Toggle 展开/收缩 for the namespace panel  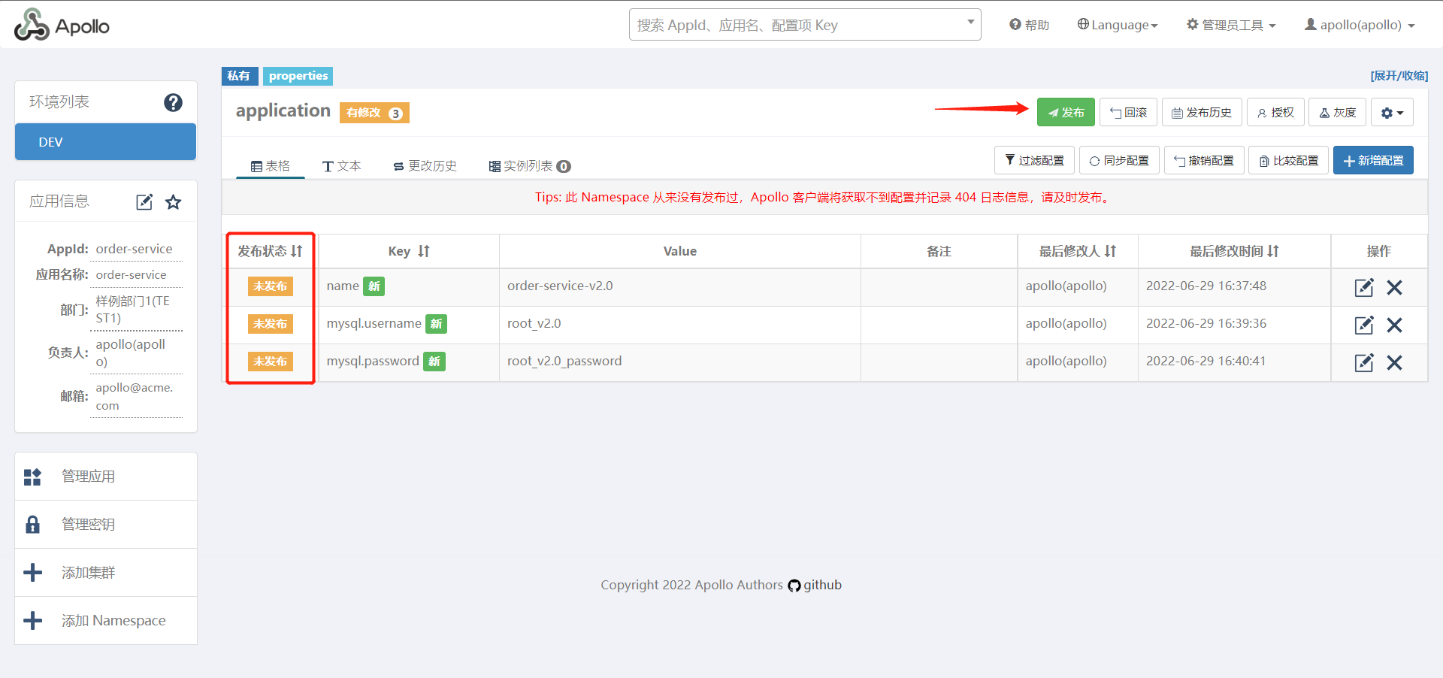coord(1399,76)
